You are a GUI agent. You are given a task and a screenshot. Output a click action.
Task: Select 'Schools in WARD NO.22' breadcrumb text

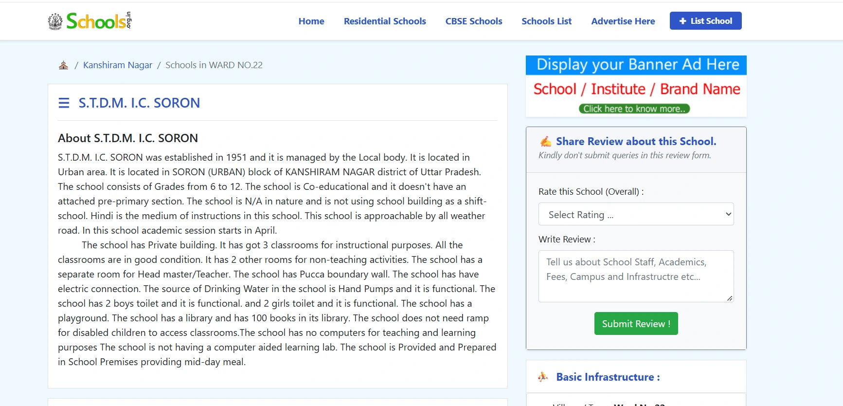[214, 65]
